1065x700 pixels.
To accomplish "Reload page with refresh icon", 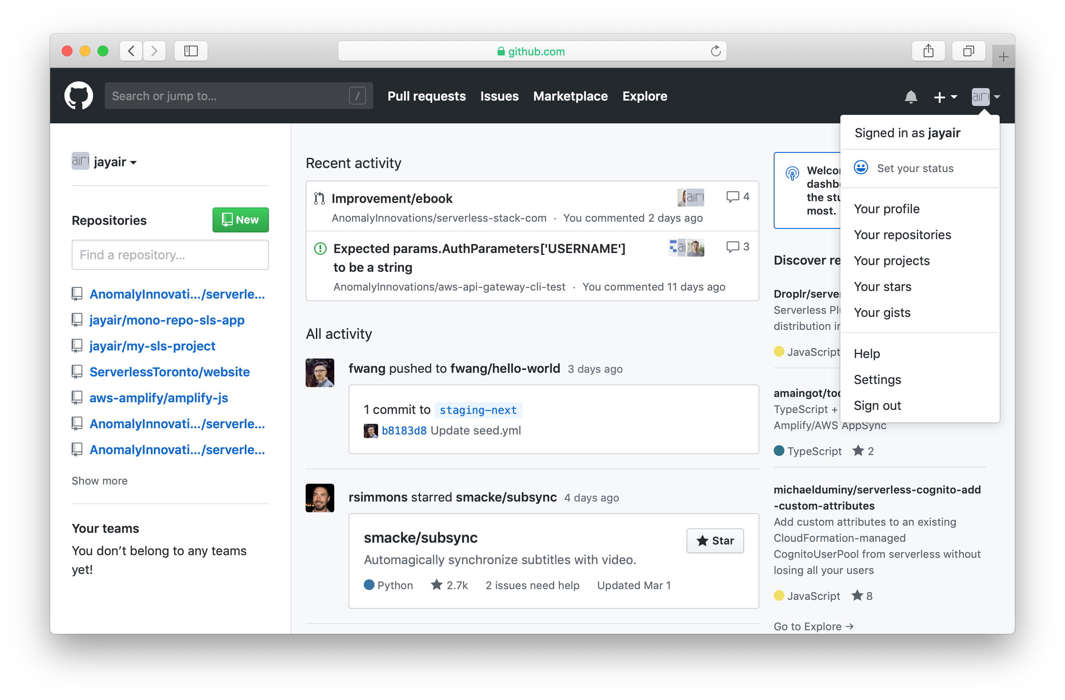I will point(716,51).
